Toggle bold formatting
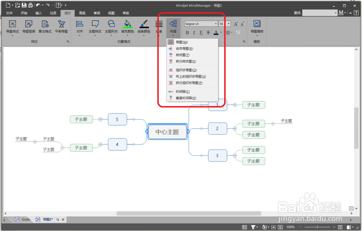 [x=187, y=33]
